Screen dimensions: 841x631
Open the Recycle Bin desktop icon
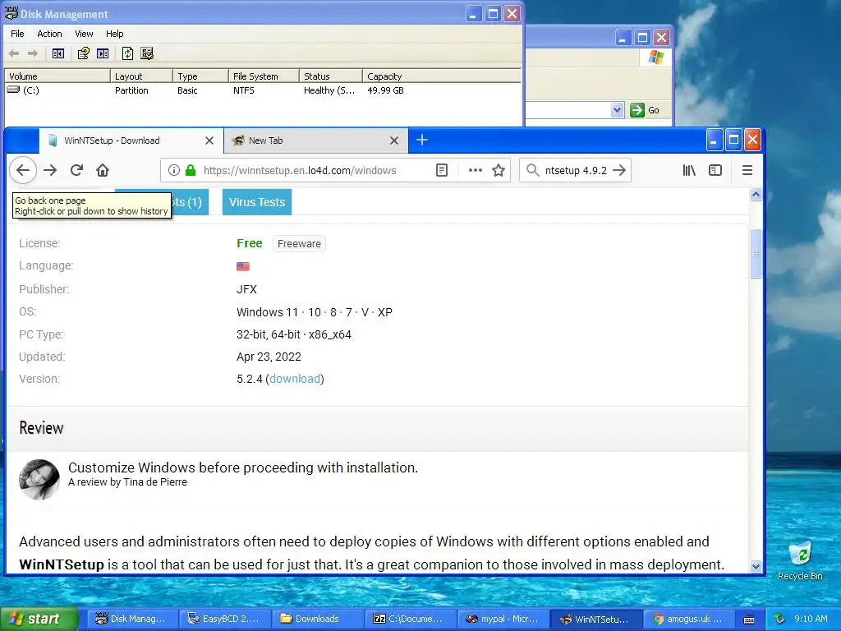[800, 560]
